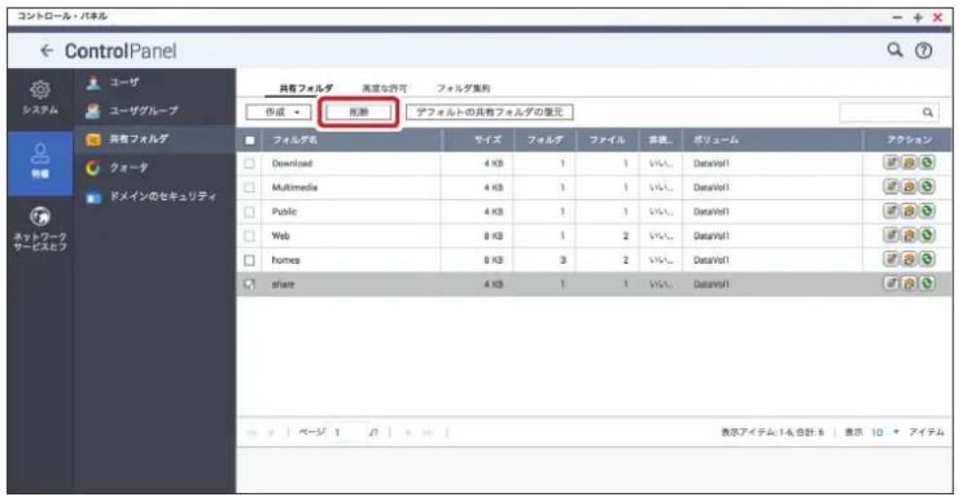Click the magnifier inside the folder search box

[x=927, y=113]
